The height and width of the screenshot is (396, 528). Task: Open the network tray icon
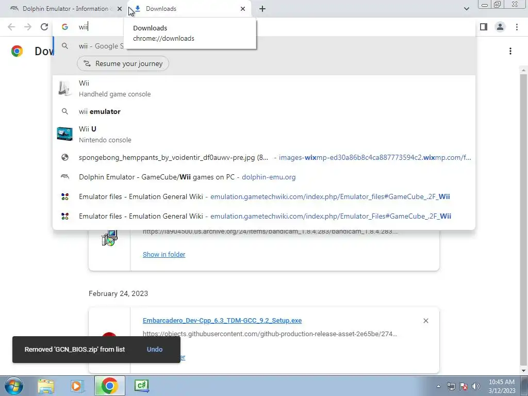tap(451, 387)
